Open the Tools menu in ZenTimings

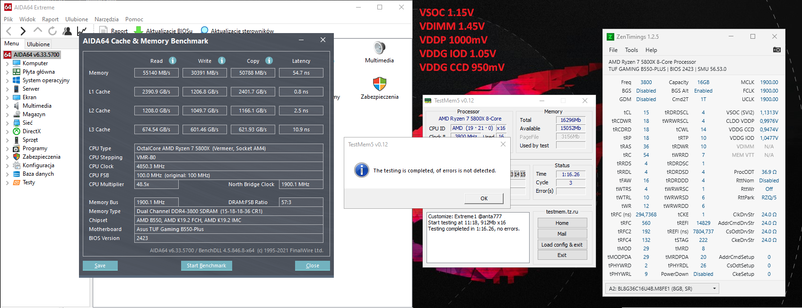tap(631, 50)
